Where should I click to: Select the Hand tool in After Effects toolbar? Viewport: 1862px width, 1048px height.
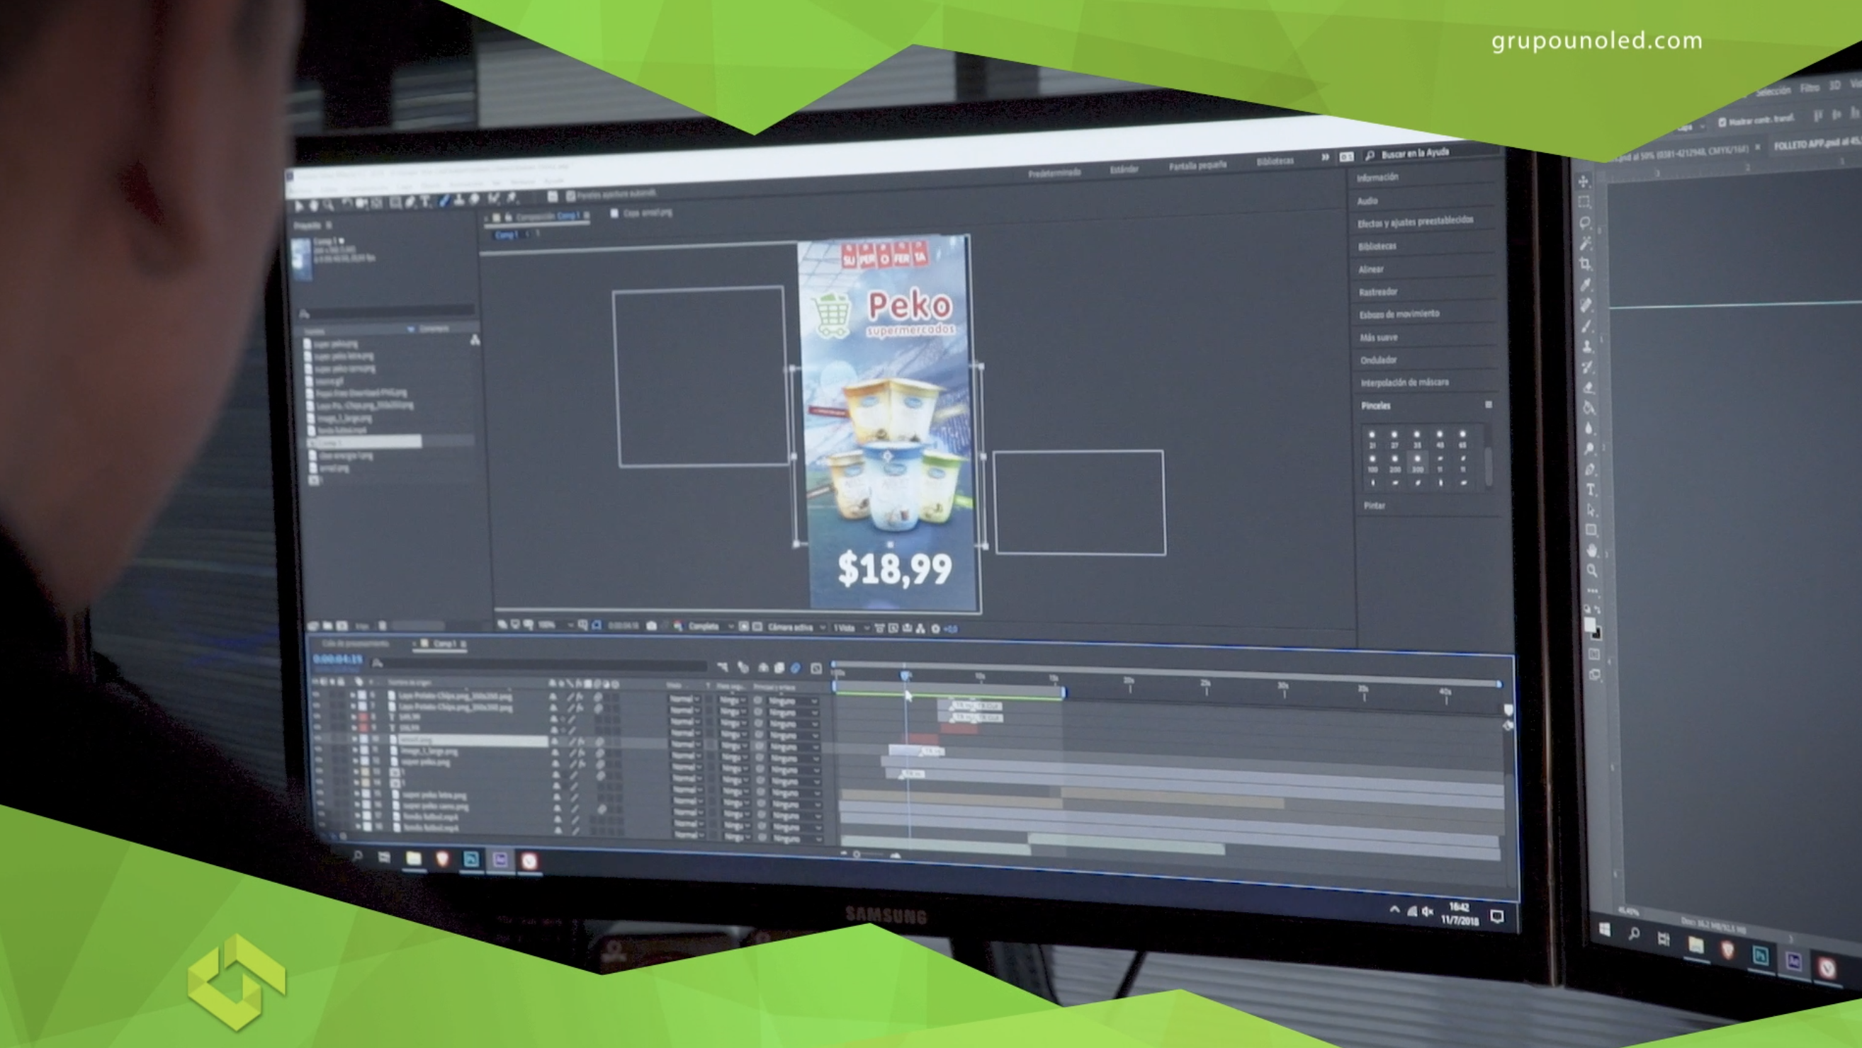(x=314, y=206)
